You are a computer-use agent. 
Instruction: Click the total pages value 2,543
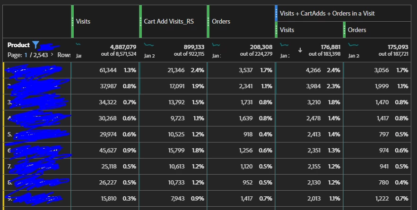41,55
